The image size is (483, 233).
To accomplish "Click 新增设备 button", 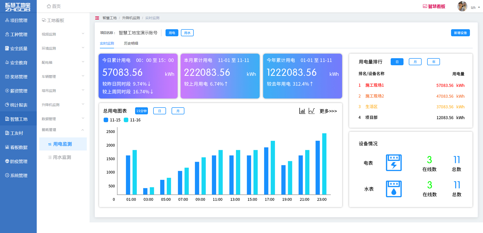I will click(460, 33).
